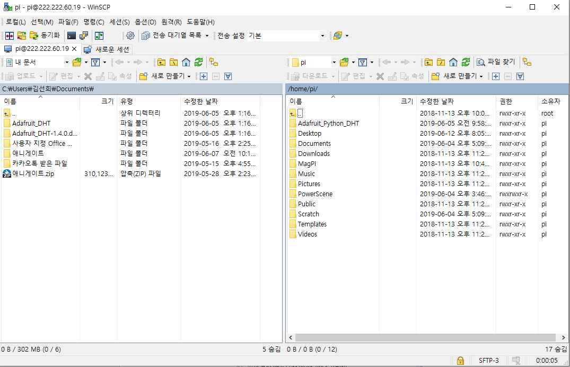Viewport: 570px width, 367px height.
Task: Open the 세션(S) menu
Action: [x=120, y=22]
